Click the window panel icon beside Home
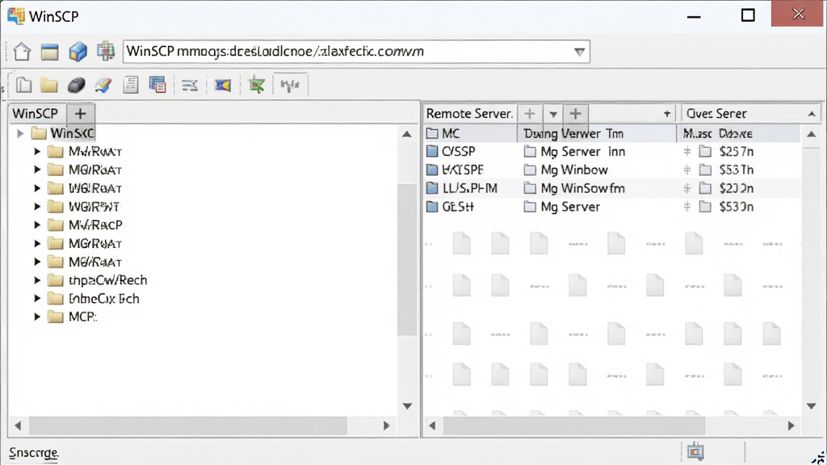Image resolution: width=827 pixels, height=465 pixels. pyautogui.click(x=49, y=52)
